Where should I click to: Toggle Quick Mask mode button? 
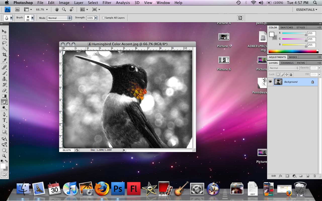point(4,174)
